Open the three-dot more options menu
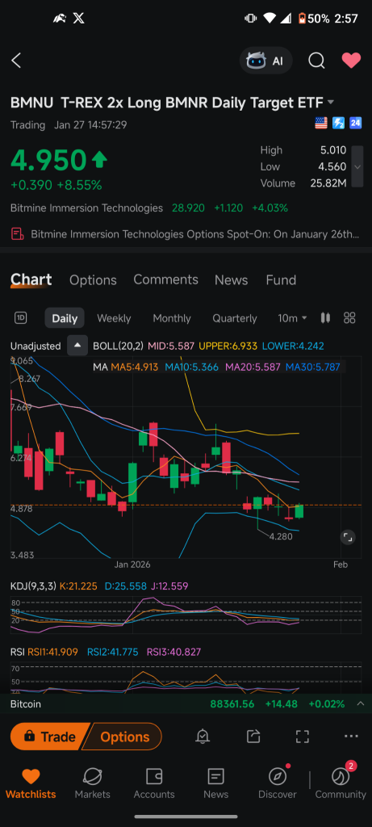The image size is (372, 827). click(350, 737)
